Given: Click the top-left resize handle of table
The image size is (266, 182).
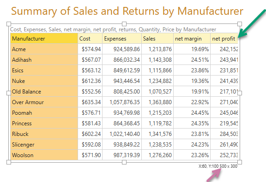Looking at the screenshot, I should (9, 24).
